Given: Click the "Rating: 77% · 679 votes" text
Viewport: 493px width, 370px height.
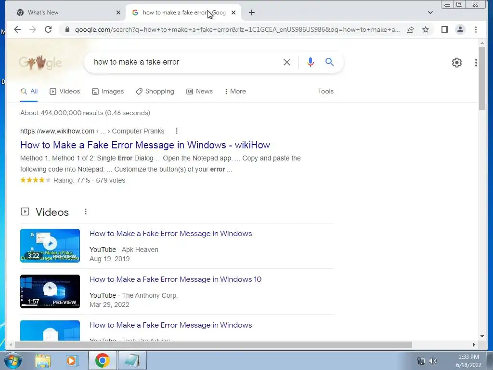Looking at the screenshot, I should 89,180.
